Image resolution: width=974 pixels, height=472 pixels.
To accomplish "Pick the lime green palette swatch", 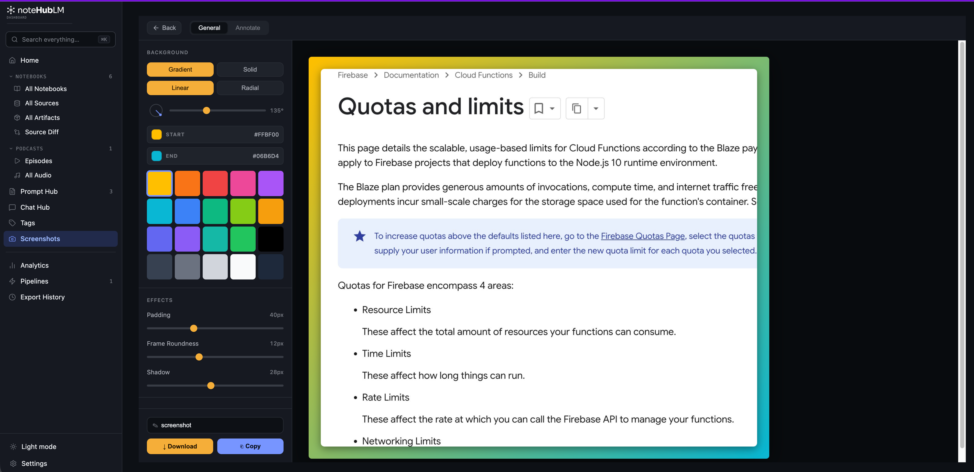I will [x=243, y=211].
